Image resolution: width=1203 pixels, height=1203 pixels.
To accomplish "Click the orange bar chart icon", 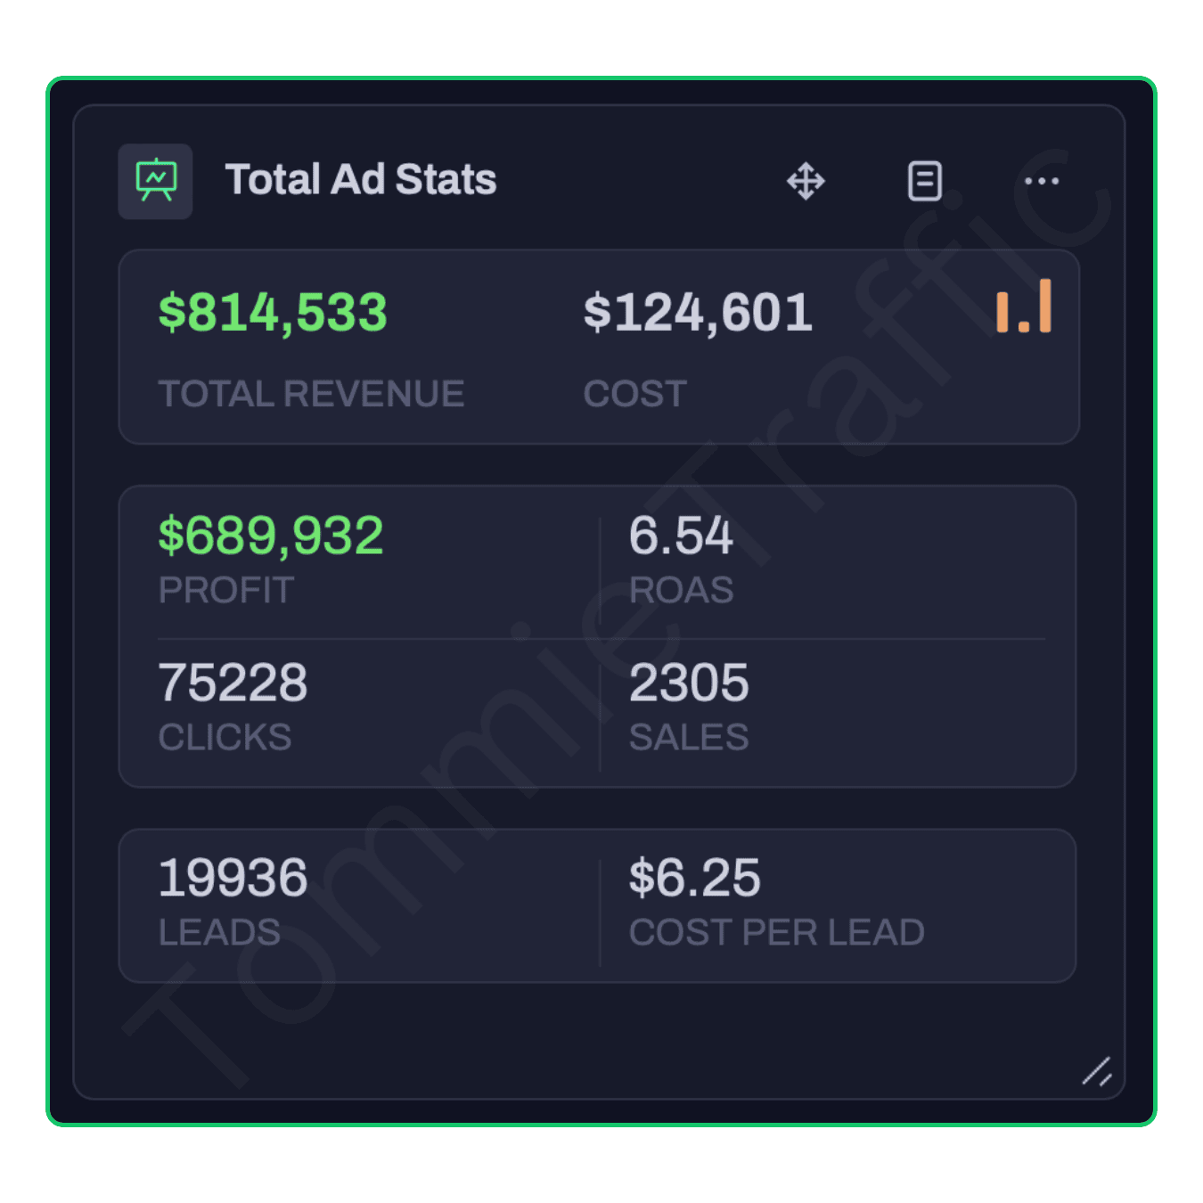I will click(1024, 307).
